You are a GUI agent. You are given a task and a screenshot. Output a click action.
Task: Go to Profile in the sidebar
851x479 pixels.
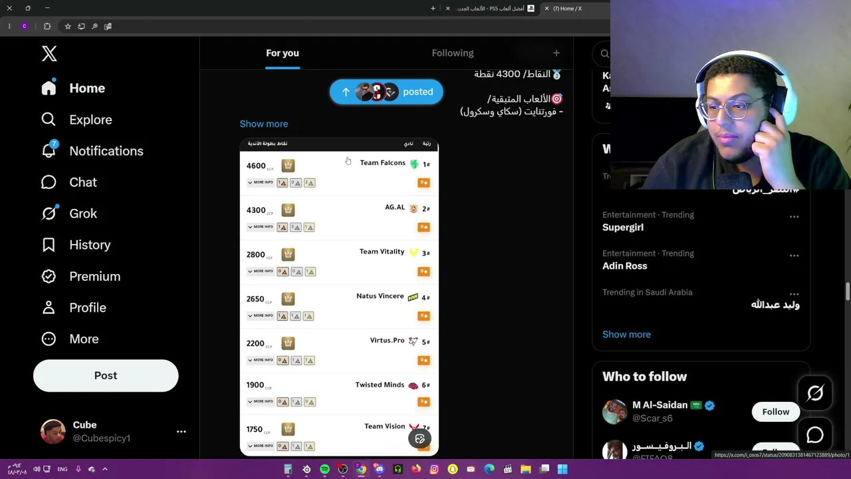(73, 307)
